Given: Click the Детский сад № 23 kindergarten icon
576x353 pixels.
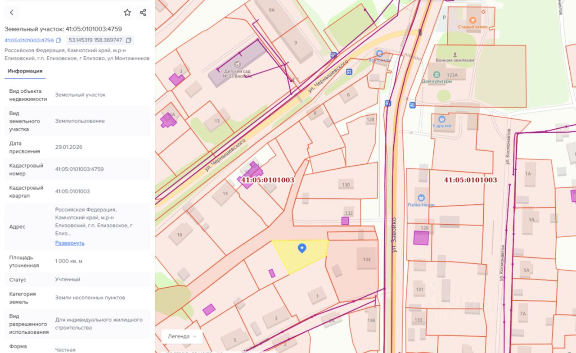Looking at the screenshot, I should pos(238,64).
